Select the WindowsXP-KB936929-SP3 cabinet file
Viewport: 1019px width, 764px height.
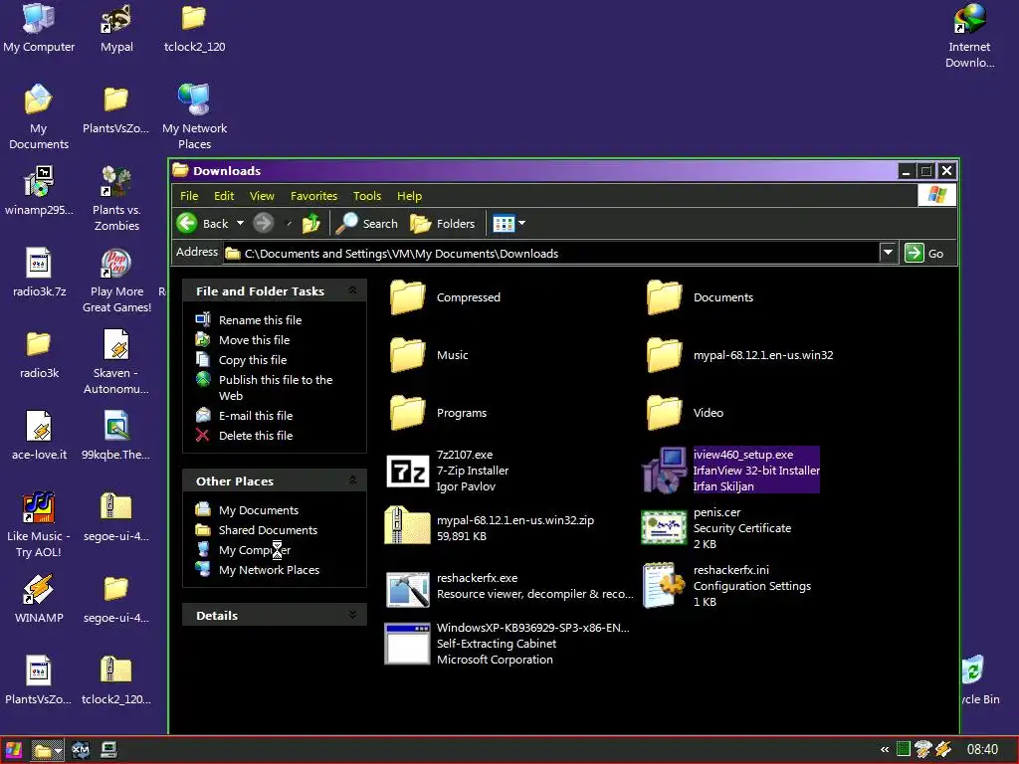click(x=508, y=644)
